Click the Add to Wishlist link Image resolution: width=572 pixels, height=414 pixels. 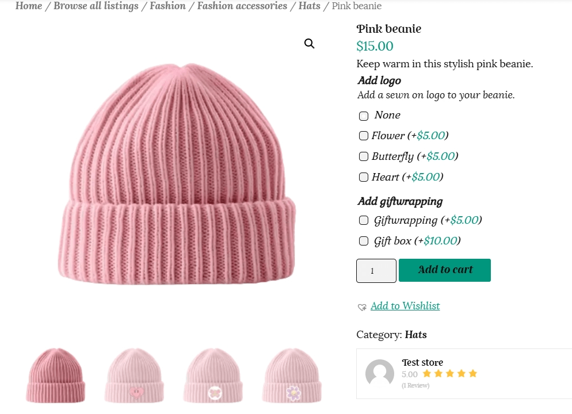click(x=405, y=306)
